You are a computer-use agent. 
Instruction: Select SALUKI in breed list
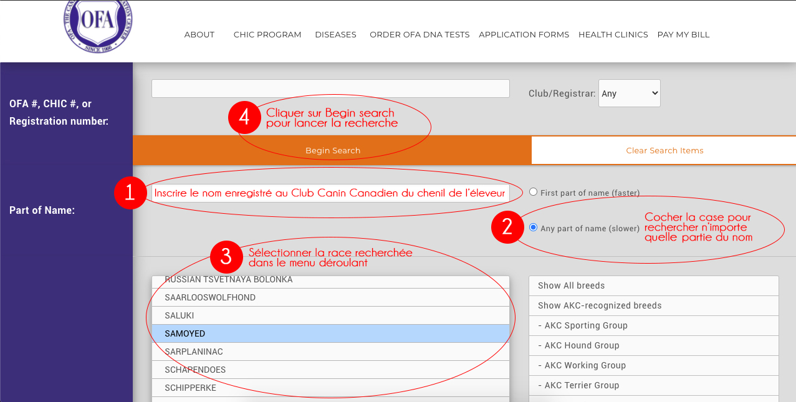[330, 315]
